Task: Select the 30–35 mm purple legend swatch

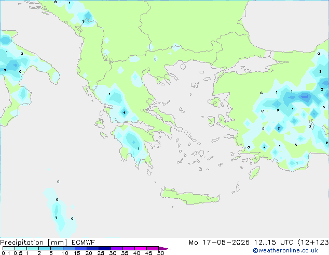Action: click(x=117, y=248)
